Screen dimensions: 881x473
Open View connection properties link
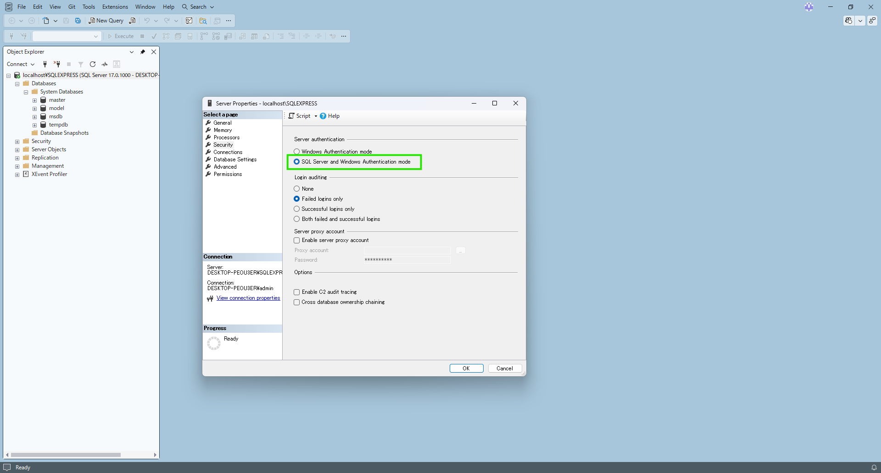tap(248, 298)
